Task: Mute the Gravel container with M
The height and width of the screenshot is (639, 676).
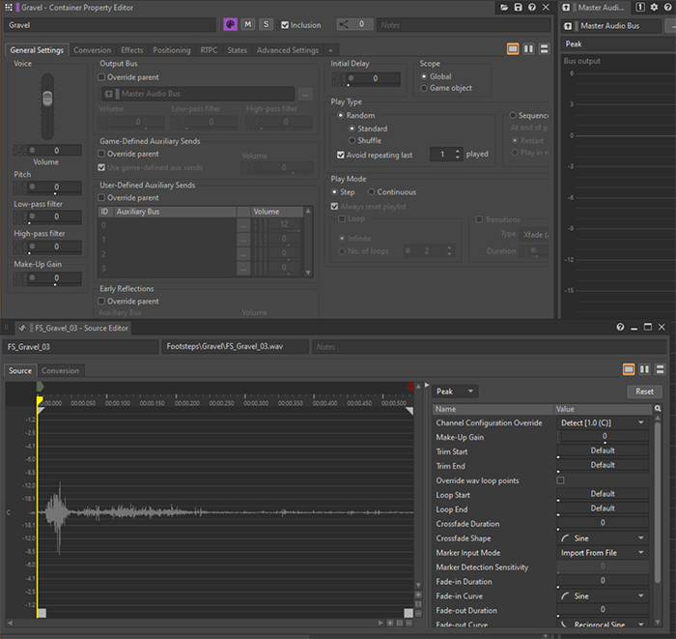Action: [x=248, y=24]
